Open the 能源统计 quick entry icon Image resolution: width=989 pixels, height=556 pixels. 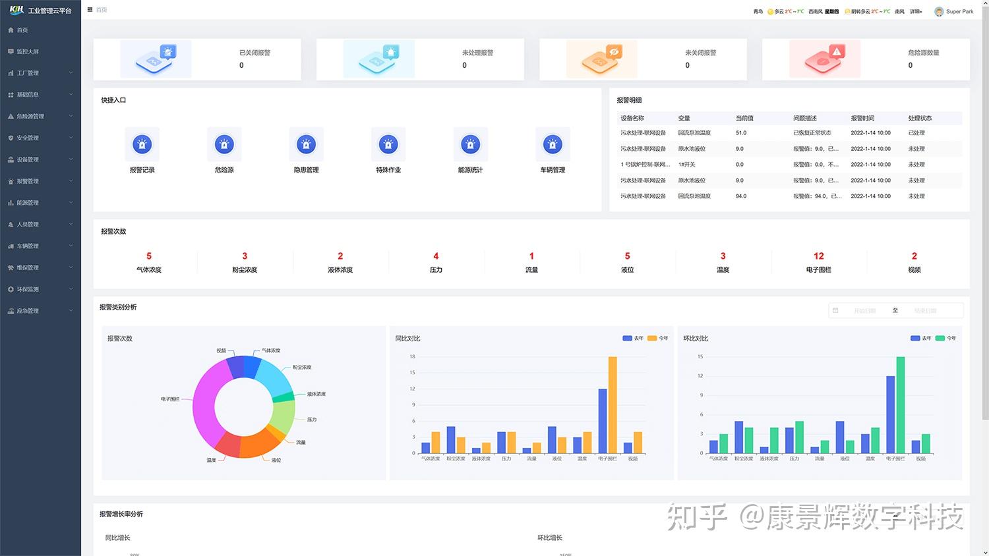pos(470,144)
